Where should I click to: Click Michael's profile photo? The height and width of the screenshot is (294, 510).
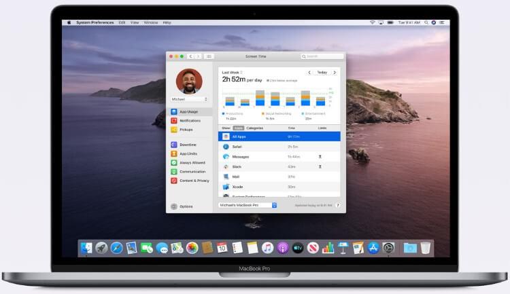coord(189,81)
